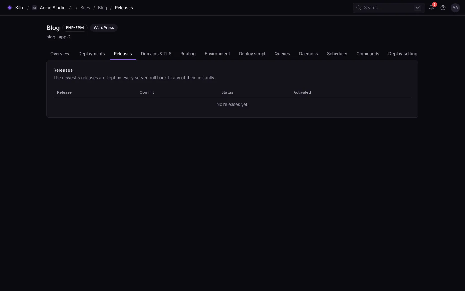This screenshot has width=465, height=291.
Task: Select the Scheduler tab
Action: tap(337, 54)
